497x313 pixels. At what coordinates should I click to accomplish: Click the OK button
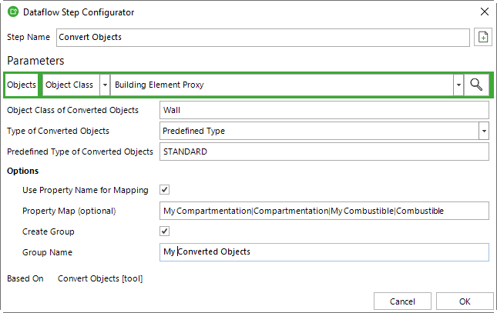(465, 301)
